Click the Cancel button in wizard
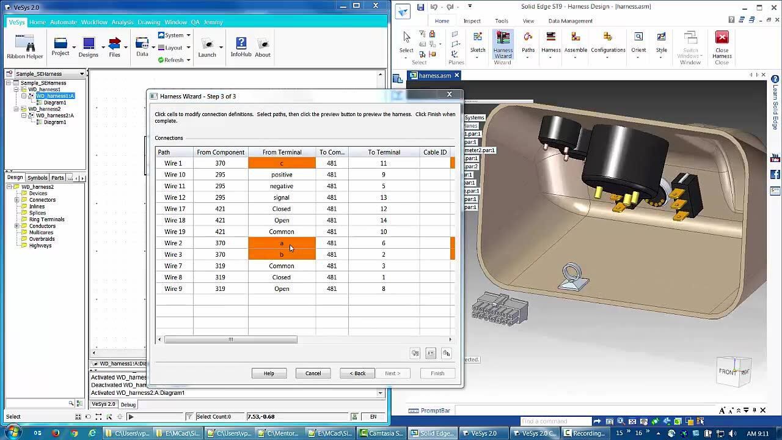This screenshot has width=782, height=440. pos(313,373)
